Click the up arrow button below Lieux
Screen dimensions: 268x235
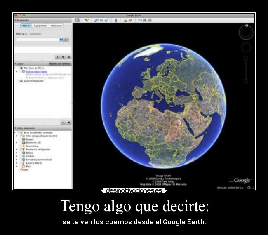click(63, 122)
